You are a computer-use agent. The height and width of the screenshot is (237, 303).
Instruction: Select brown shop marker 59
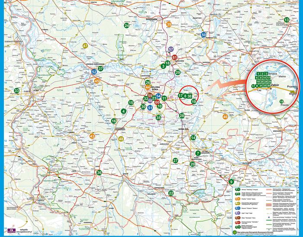click(150, 95)
